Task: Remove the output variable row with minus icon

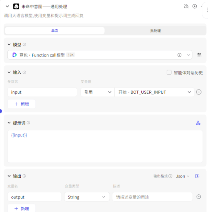Action: 199,197
